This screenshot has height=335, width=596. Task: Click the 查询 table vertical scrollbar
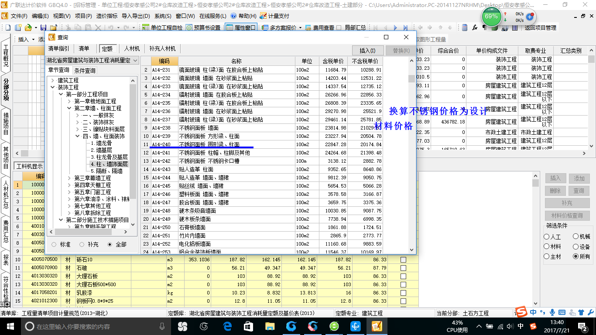click(411, 155)
